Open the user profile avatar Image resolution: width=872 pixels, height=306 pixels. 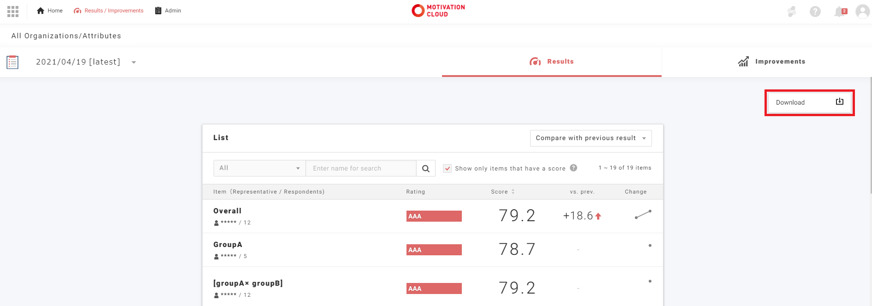tap(862, 12)
